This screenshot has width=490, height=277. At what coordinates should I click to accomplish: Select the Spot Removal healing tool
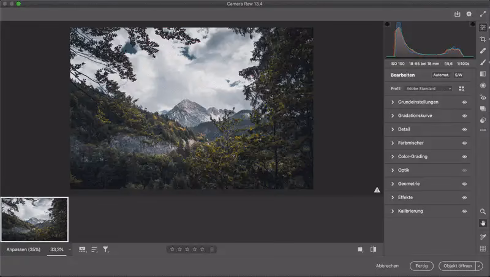click(483, 51)
